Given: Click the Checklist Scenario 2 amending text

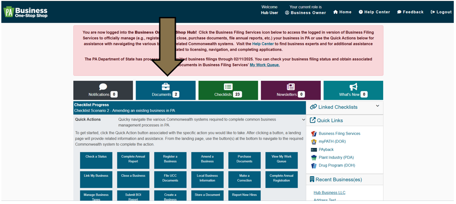Looking at the screenshot, I should coord(124,111).
